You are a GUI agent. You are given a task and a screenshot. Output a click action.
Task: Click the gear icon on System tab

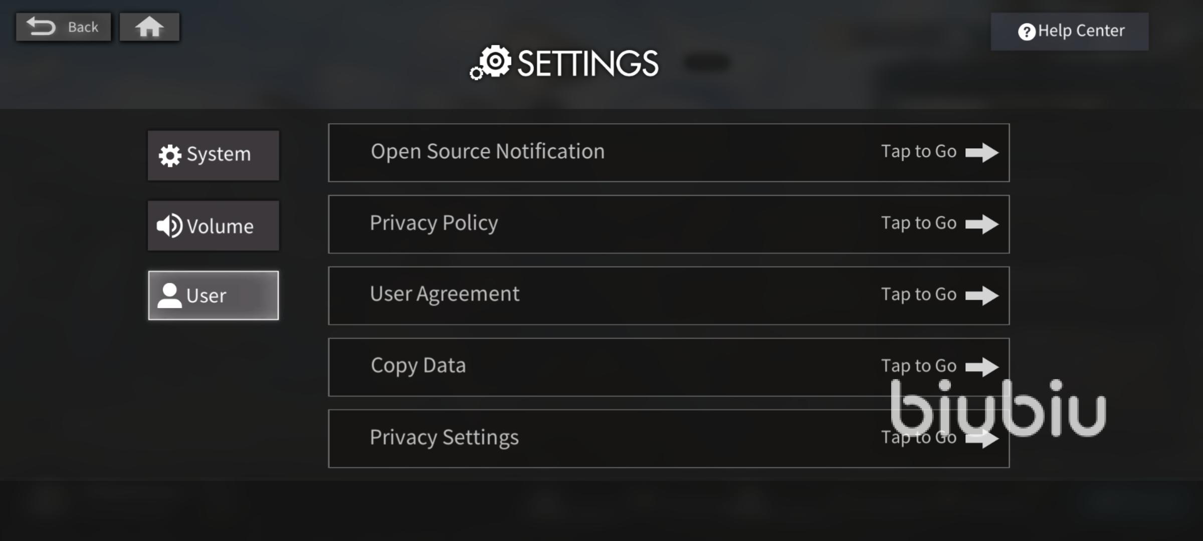pos(170,155)
